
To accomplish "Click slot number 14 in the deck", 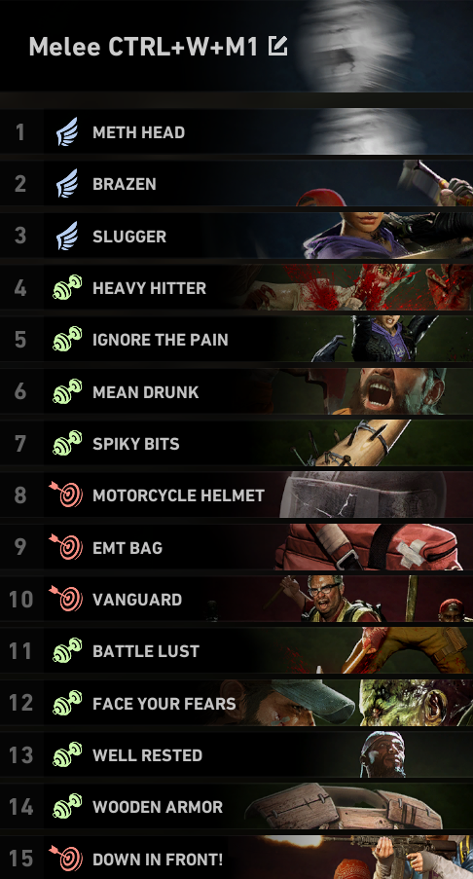I will click(x=21, y=807).
